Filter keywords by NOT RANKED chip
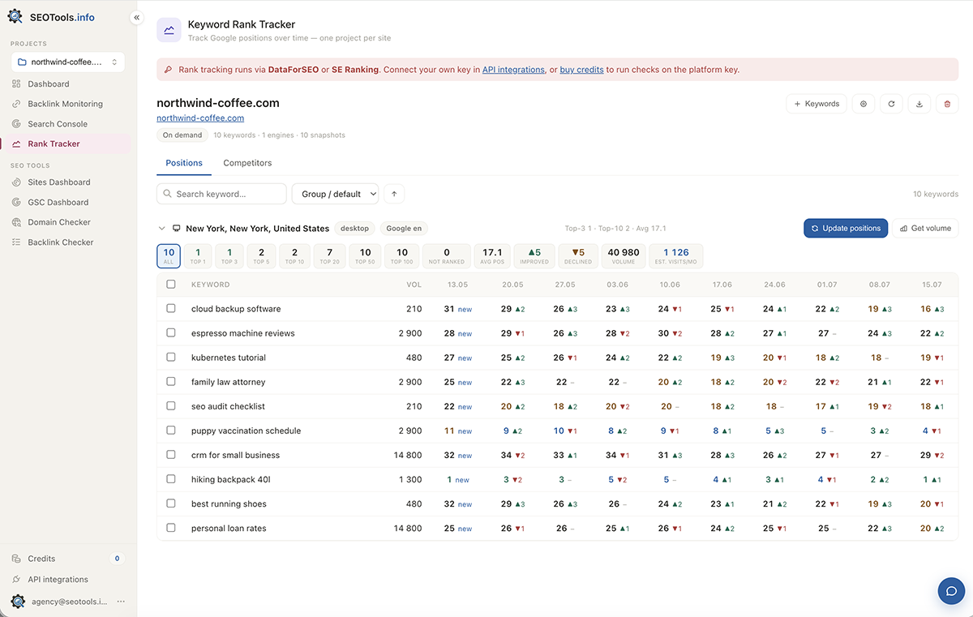The image size is (973, 617). pyautogui.click(x=447, y=256)
